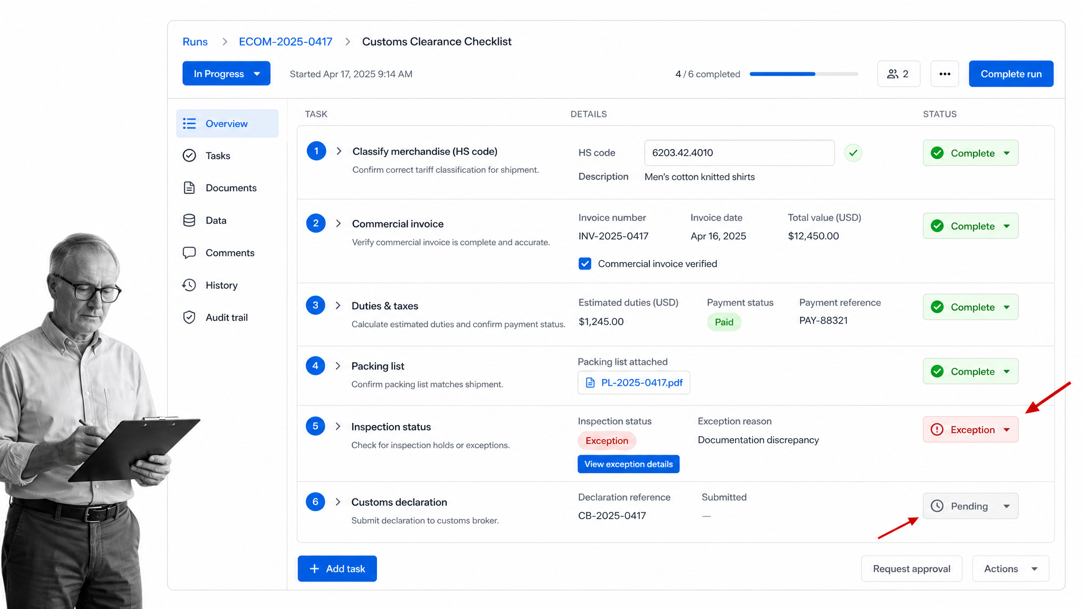Click estimated duties $1,245.00
Viewport: 1083px width, 609px height.
[601, 321]
